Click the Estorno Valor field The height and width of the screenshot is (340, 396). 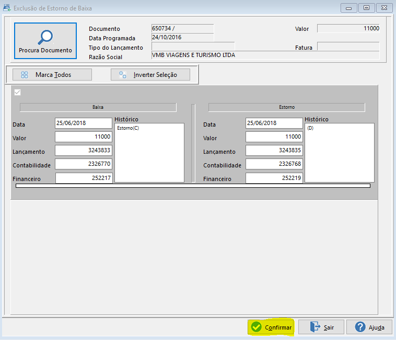click(x=274, y=137)
